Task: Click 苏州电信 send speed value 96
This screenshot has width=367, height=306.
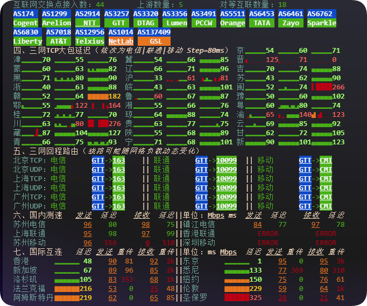Action: tap(88, 225)
